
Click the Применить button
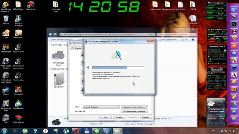132,118
